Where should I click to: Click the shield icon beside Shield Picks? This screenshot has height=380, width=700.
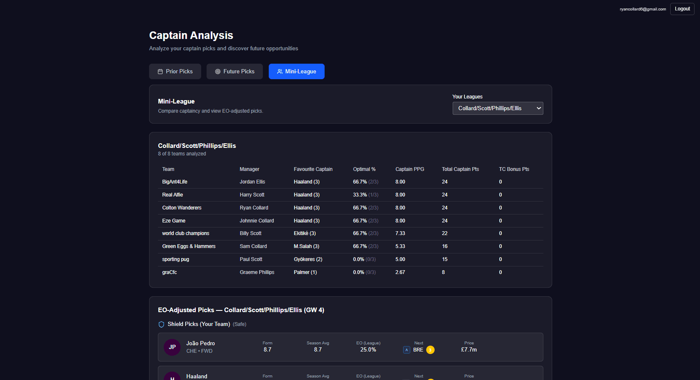(x=161, y=324)
